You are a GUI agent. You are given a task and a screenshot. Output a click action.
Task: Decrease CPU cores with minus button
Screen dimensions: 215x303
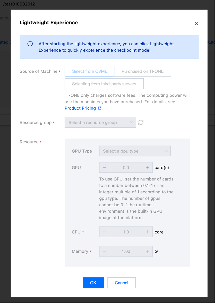point(105,232)
